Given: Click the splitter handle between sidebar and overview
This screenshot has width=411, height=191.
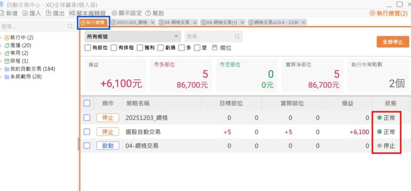Looking at the screenshot, I should point(79,144).
